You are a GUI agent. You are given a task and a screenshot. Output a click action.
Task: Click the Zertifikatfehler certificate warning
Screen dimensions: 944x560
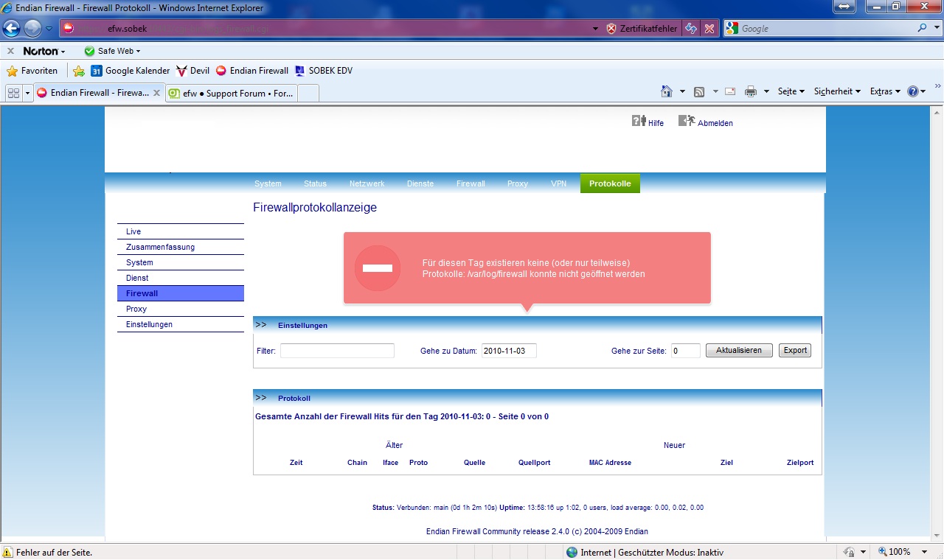point(641,29)
